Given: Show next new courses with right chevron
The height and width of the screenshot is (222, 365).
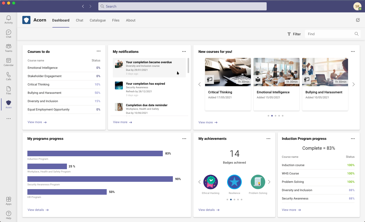Looking at the screenshot, I should (x=354, y=84).
